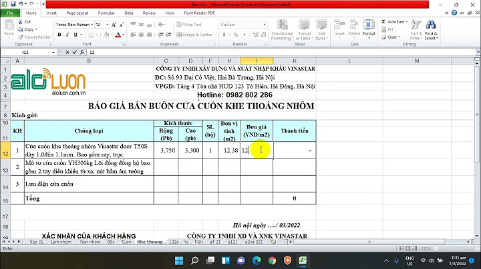Open Microsoft Edge from the taskbar

[x=257, y=260]
